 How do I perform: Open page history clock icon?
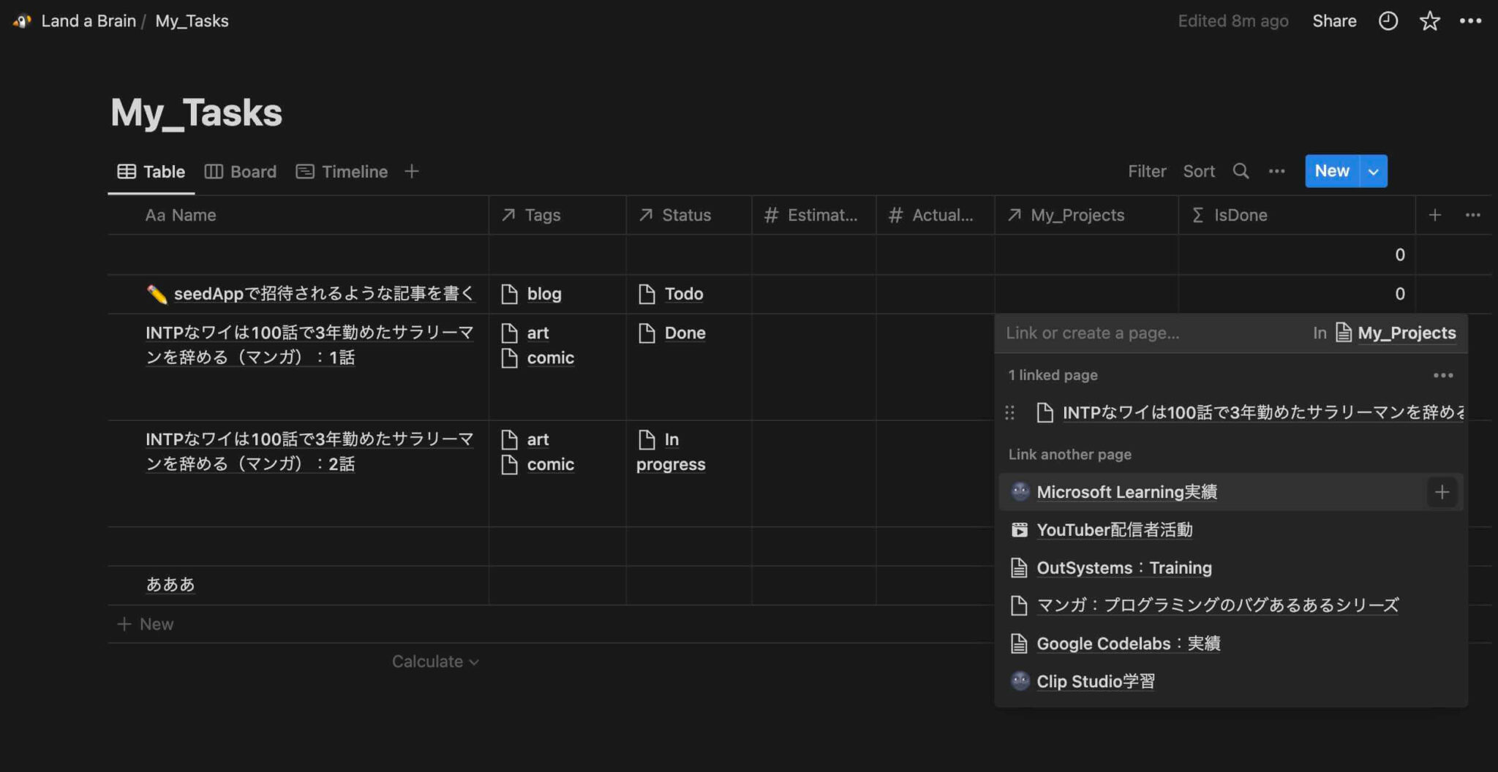tap(1388, 21)
